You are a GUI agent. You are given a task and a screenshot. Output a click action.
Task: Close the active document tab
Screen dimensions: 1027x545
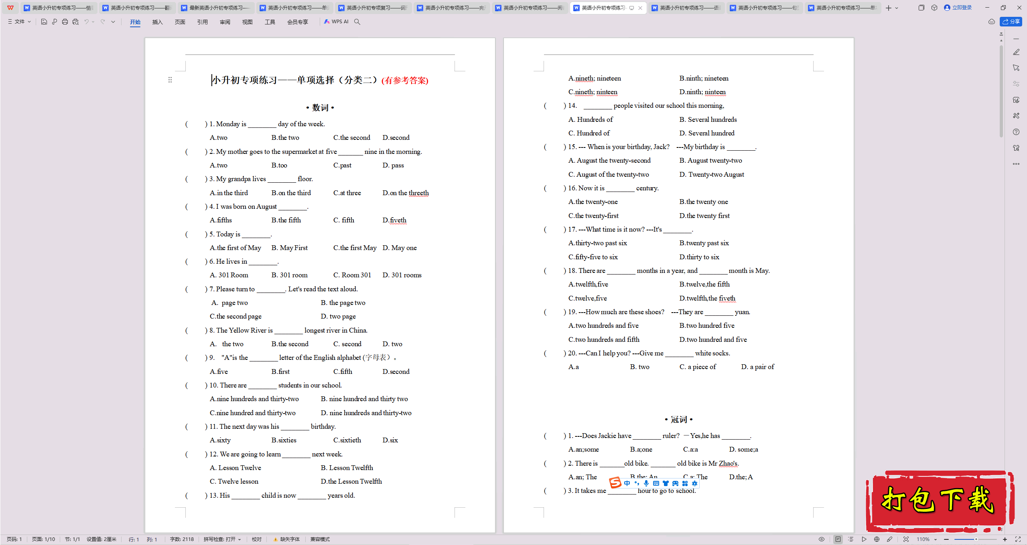pyautogui.click(x=640, y=8)
